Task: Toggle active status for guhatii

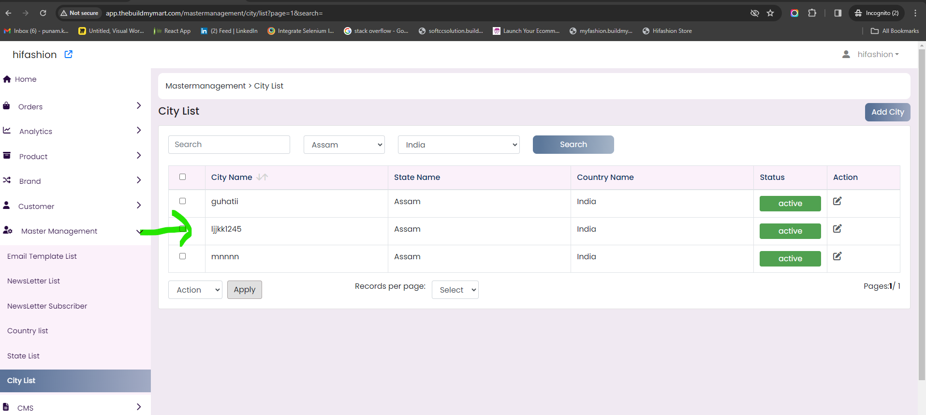Action: (x=790, y=204)
